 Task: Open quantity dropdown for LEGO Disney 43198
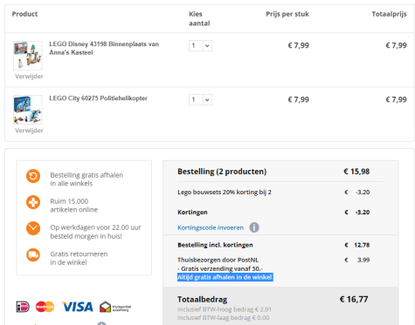point(200,45)
